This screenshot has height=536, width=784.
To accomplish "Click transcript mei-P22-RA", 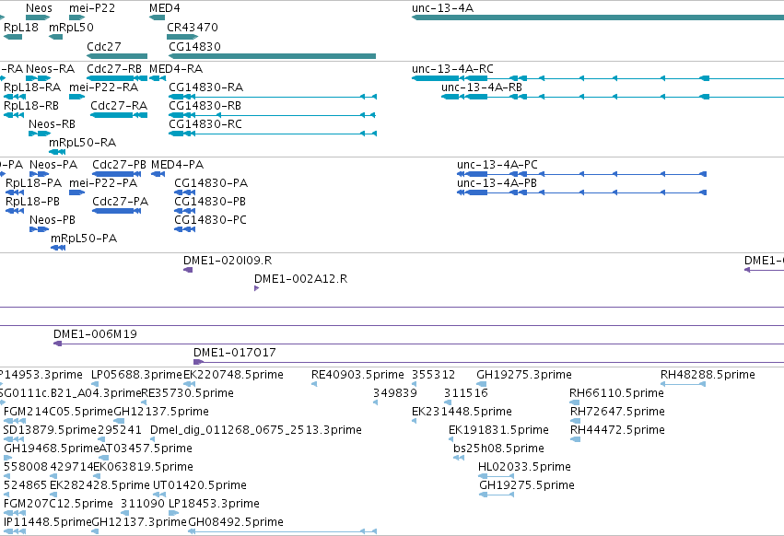I will click(77, 97).
